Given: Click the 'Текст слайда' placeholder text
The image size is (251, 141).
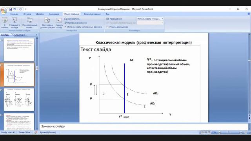Looking at the screenshot, I should (x=96, y=50).
